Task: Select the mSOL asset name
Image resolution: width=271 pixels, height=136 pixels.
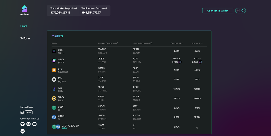Action: (61, 59)
